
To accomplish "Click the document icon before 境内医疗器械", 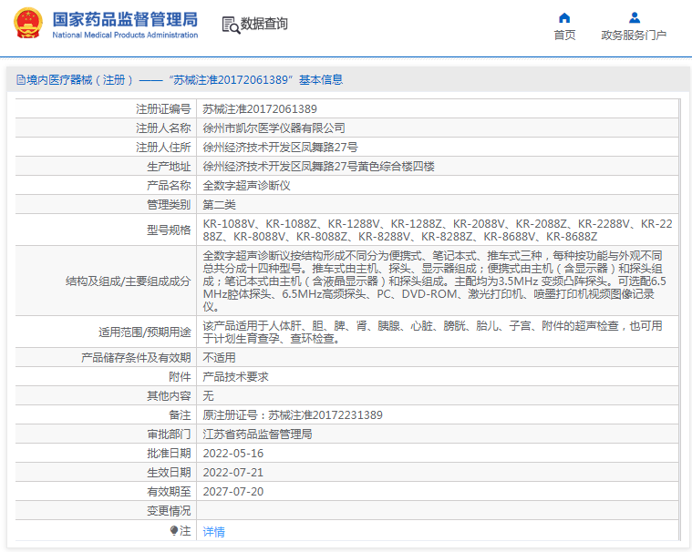I will tap(20, 80).
